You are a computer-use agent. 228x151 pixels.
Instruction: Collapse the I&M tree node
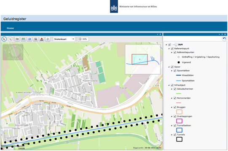point(166,45)
